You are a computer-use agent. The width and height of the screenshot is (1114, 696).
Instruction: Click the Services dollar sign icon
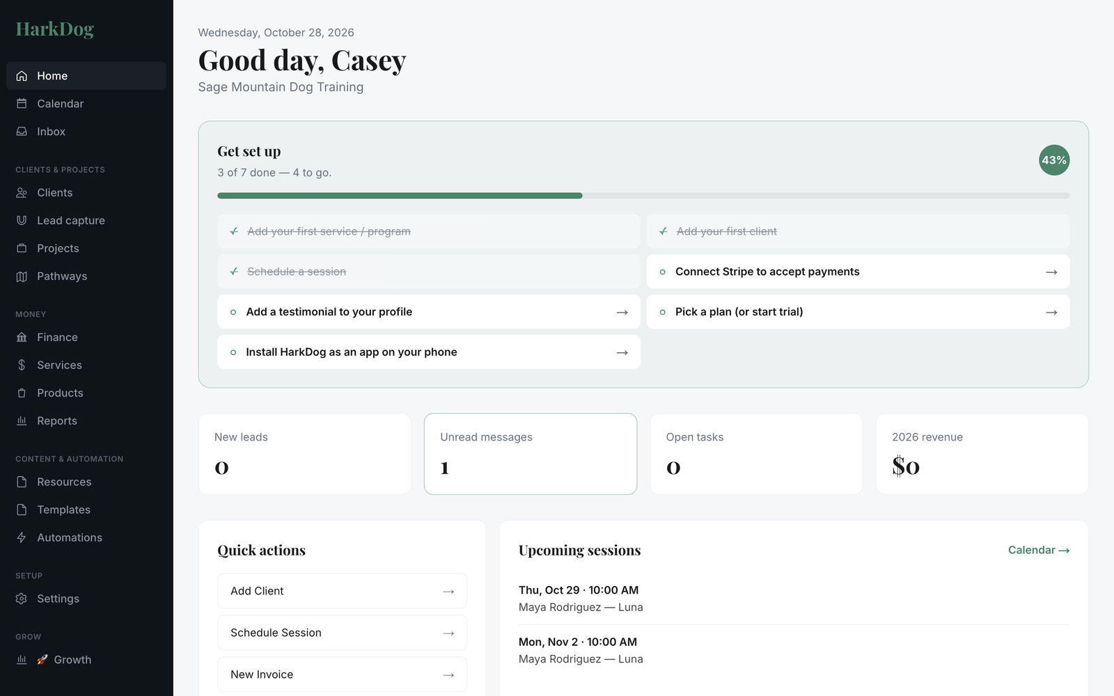tap(22, 365)
